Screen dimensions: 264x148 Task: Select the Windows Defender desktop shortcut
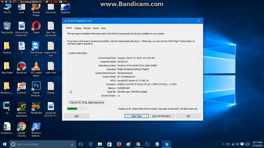pyautogui.click(x=36, y=129)
